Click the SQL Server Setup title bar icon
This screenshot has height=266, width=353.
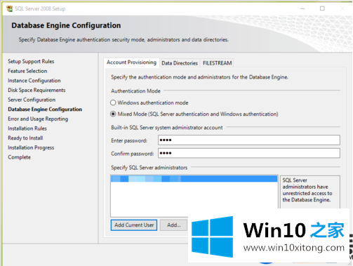[x=10, y=8]
